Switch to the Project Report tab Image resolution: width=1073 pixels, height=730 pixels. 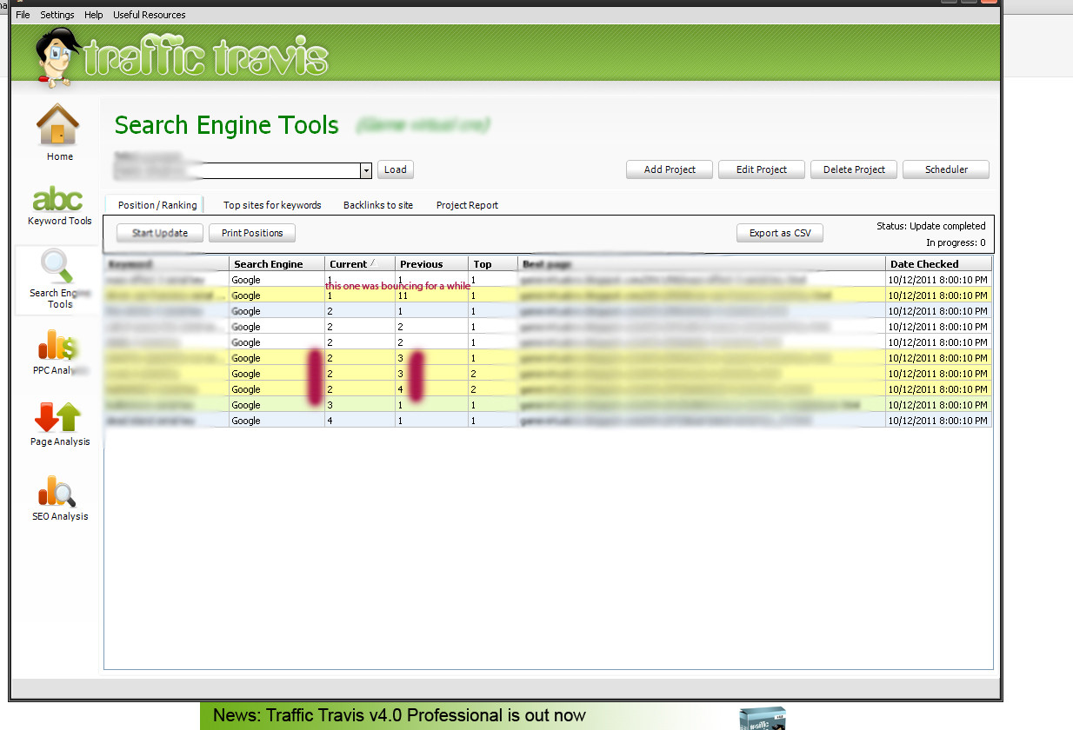pyautogui.click(x=467, y=205)
